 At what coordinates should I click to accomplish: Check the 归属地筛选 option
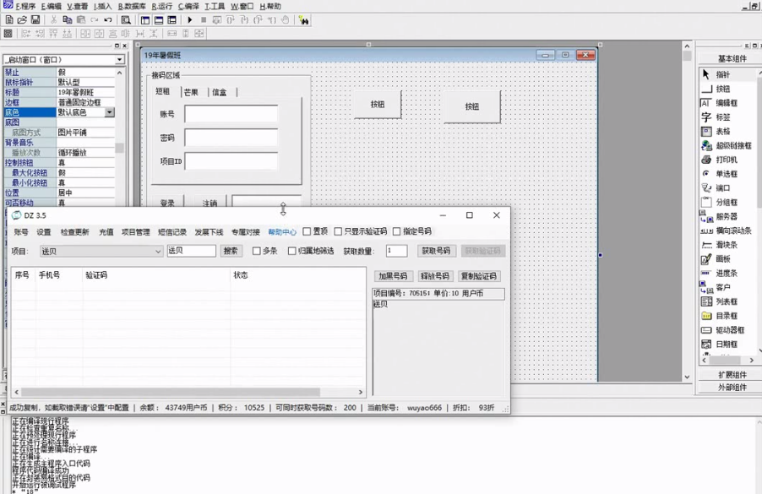click(292, 251)
